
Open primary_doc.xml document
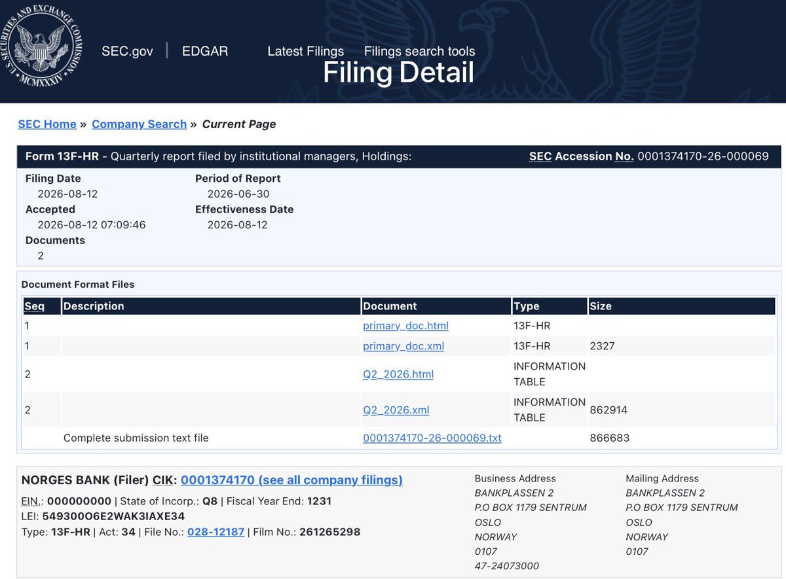403,346
